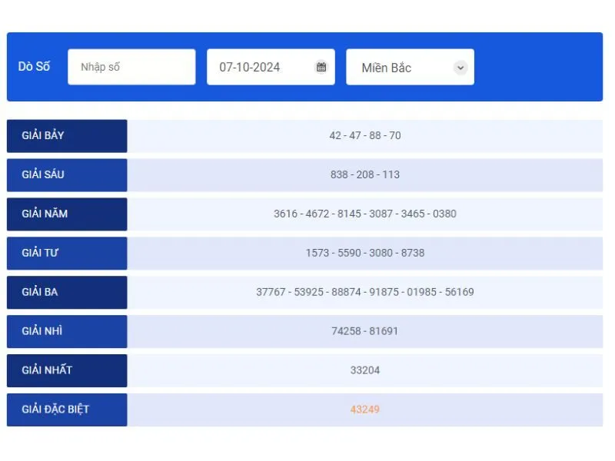
Task: Click the first prize number 33204
Action: point(365,370)
